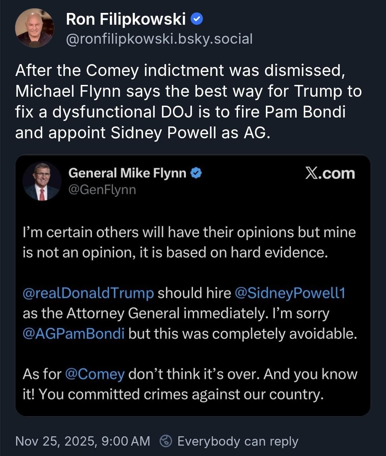The image size is (386, 456).
Task: Click the Nov 25, 2025 timestamp
Action: coord(83,441)
